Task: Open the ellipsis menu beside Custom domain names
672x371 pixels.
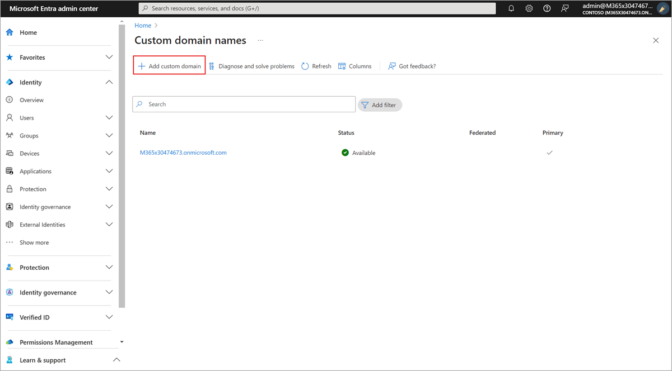Action: click(260, 40)
